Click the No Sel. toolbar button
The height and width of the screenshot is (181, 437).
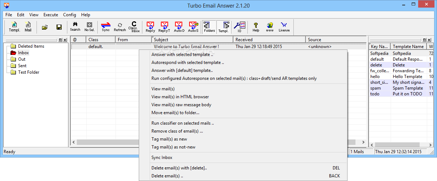pos(90,27)
